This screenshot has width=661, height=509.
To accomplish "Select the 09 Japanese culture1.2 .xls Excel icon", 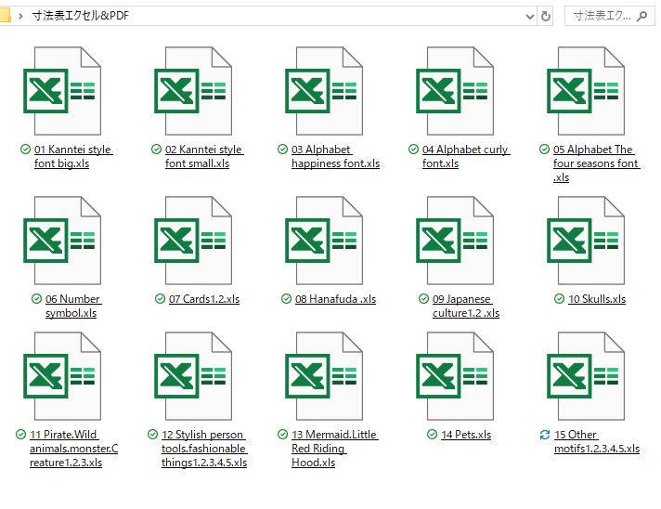I will point(455,241).
